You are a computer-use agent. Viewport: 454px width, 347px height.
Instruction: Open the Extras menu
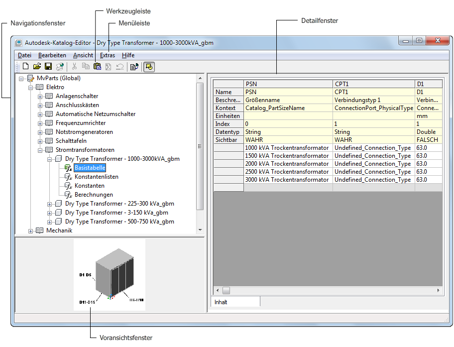click(108, 55)
